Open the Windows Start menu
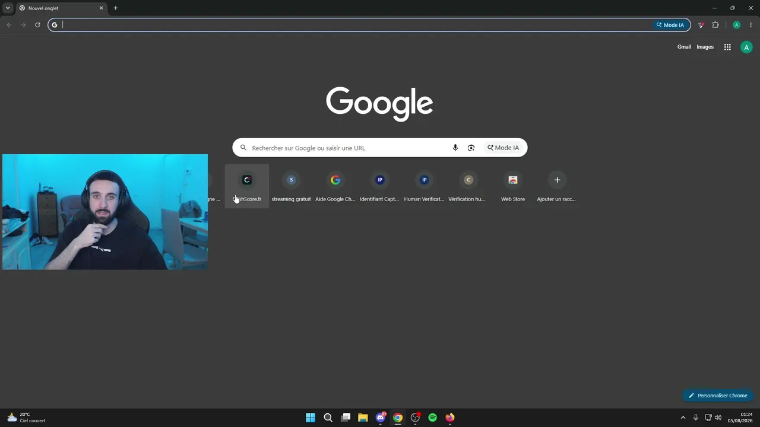The height and width of the screenshot is (427, 760). pos(311,418)
